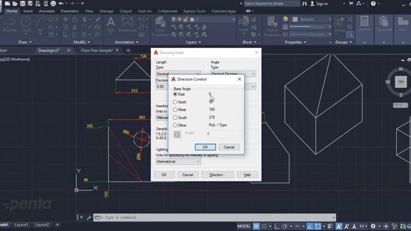Open the Floor Plan Sample drawing tab
The width and height of the screenshot is (411, 231).
(97, 50)
